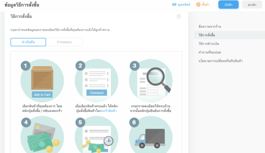265x153 pixels.
Task: Navigate to นโยบายการเปลี่ยนหรือคืนสินค้า section
Action: coord(220,61)
